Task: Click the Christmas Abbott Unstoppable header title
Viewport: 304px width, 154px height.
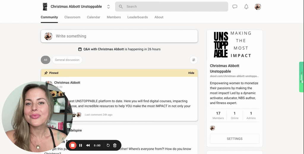Action: point(76,7)
